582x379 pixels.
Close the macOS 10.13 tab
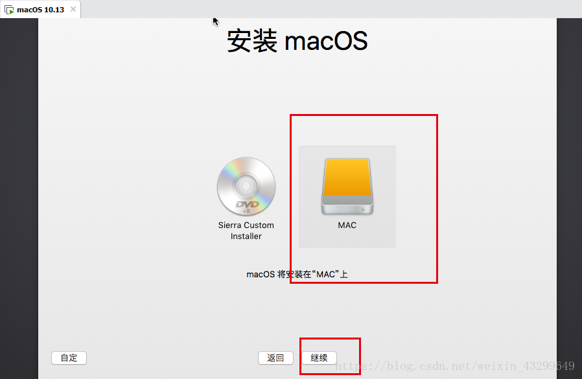point(73,9)
